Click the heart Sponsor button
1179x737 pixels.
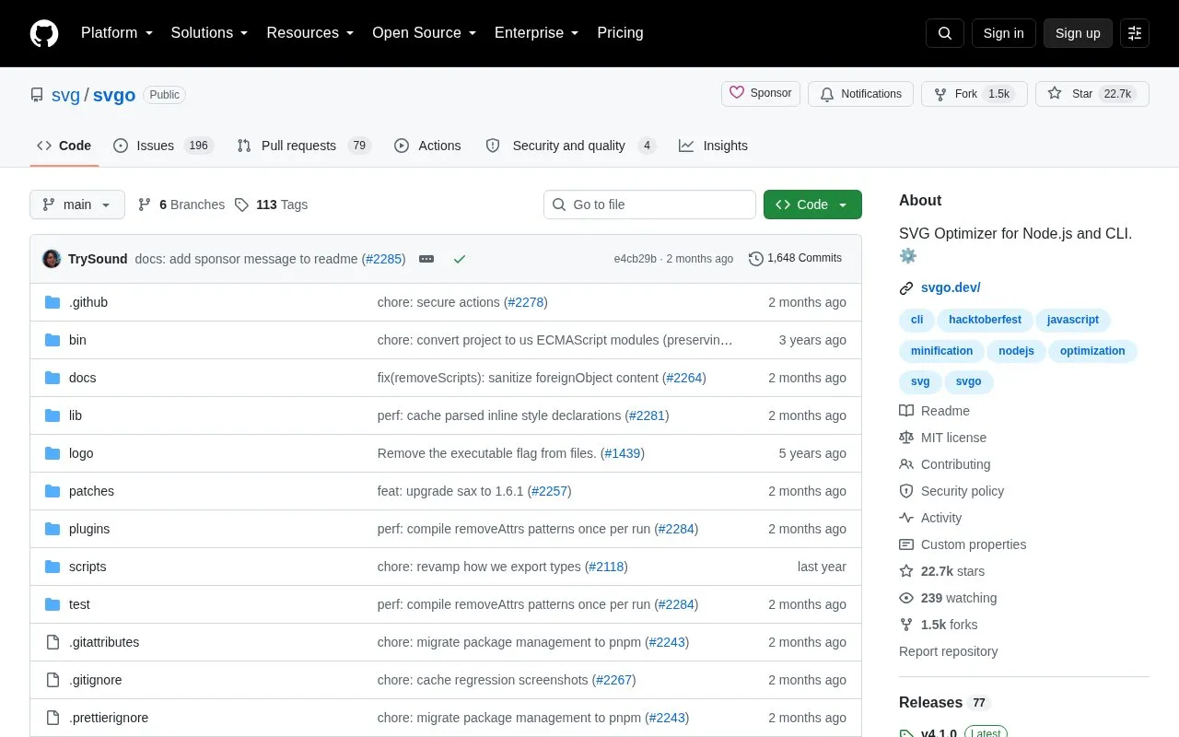[761, 93]
